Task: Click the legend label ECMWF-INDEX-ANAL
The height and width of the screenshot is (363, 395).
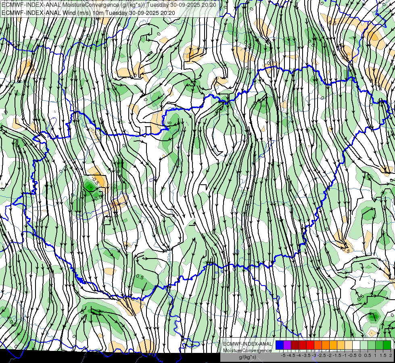Action: (x=247, y=344)
